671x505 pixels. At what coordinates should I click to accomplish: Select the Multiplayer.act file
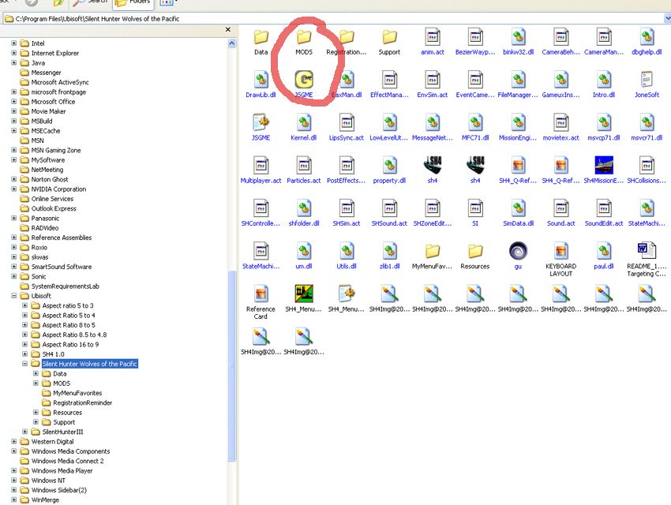point(261,166)
